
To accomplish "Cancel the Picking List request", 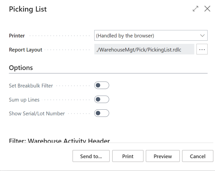I will tap(198, 156).
